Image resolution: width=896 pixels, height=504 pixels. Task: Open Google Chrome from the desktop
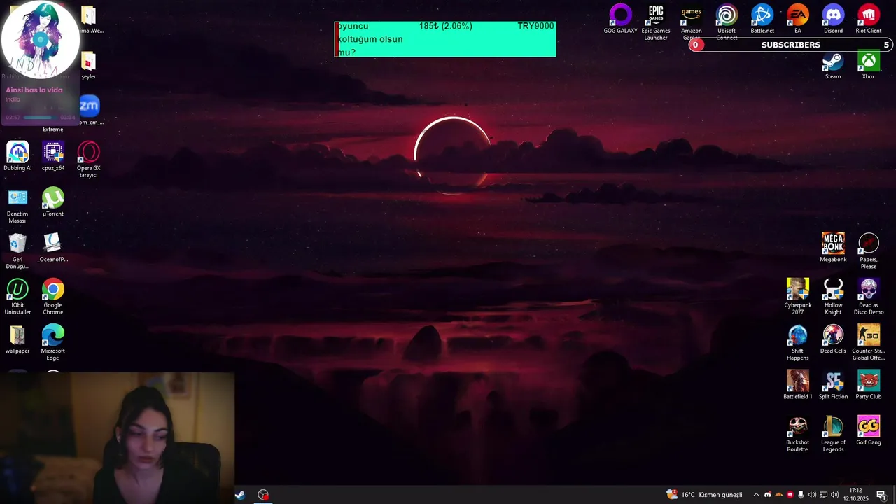pyautogui.click(x=53, y=297)
